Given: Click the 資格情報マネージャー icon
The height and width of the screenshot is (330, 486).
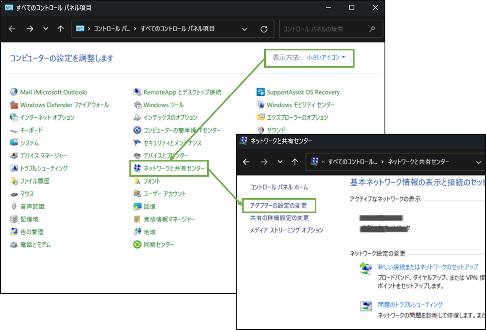Looking at the screenshot, I should [137, 219].
